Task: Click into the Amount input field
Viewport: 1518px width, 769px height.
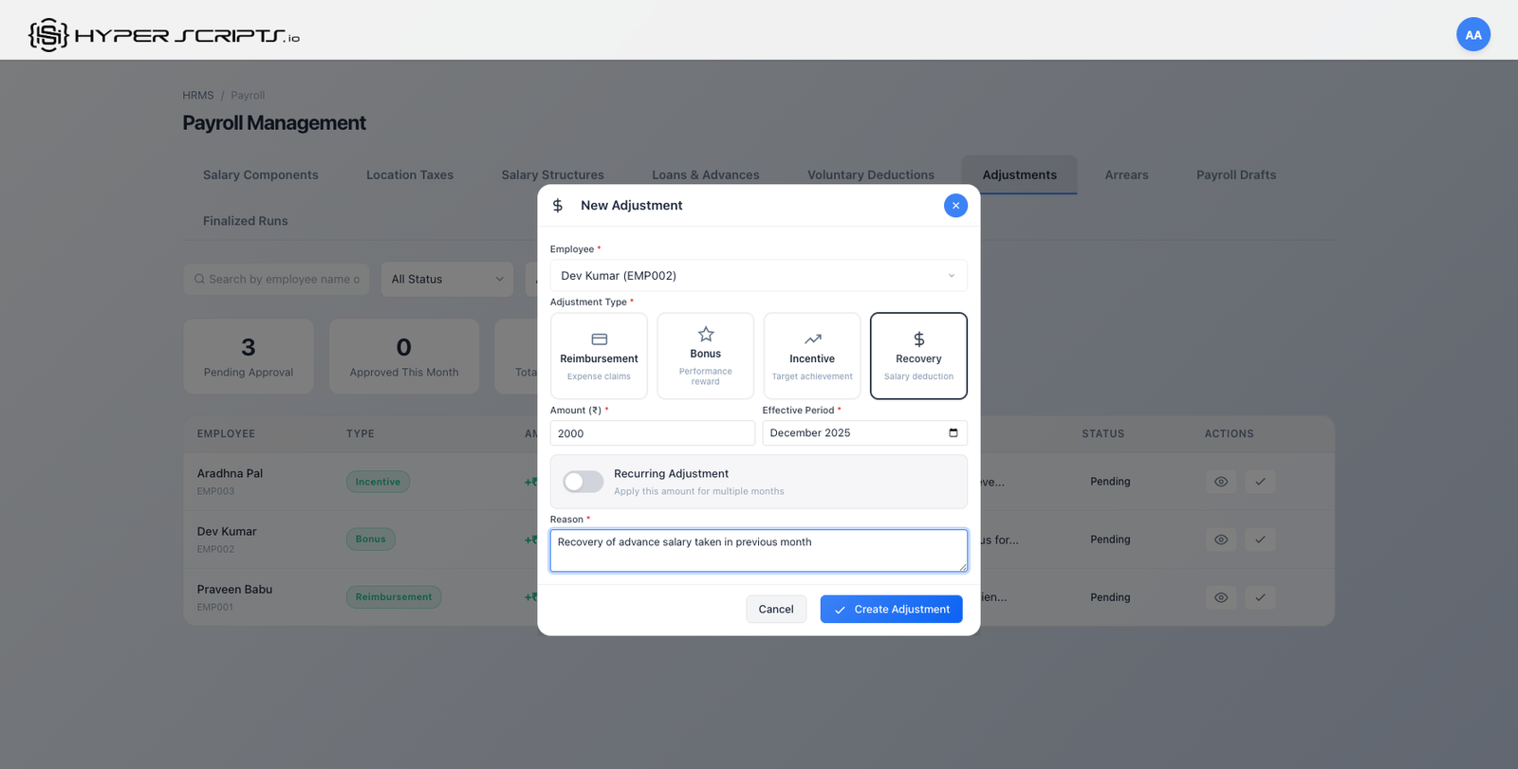Action: [652, 433]
